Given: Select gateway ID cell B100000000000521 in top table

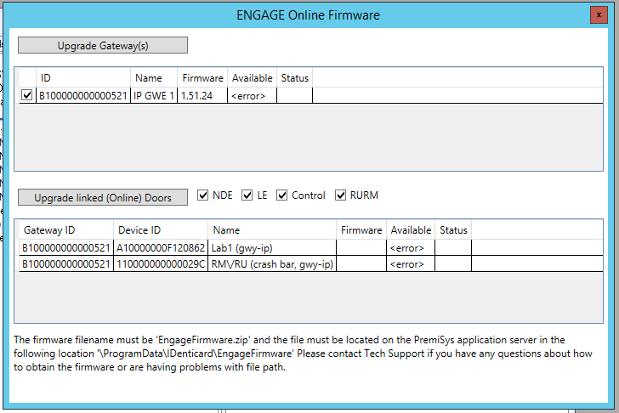Looking at the screenshot, I should [x=83, y=95].
